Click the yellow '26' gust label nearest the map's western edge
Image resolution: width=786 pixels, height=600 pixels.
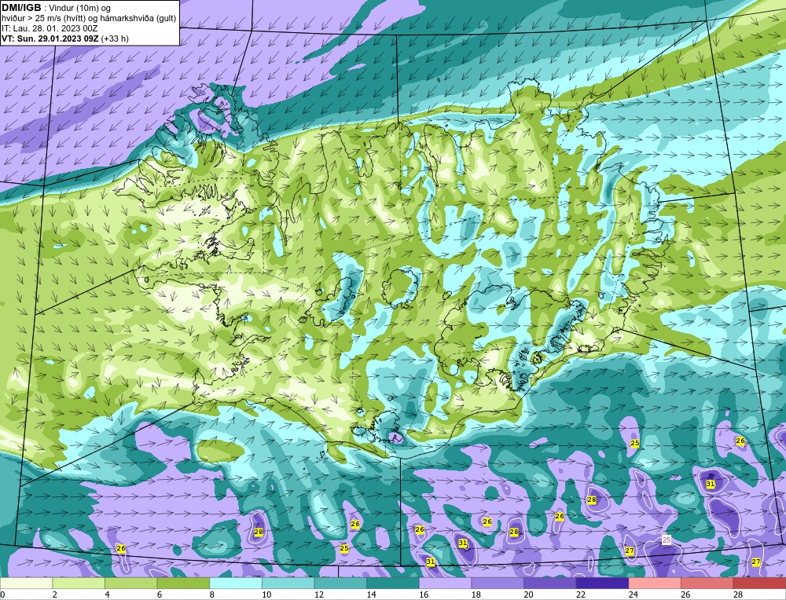coord(121,548)
